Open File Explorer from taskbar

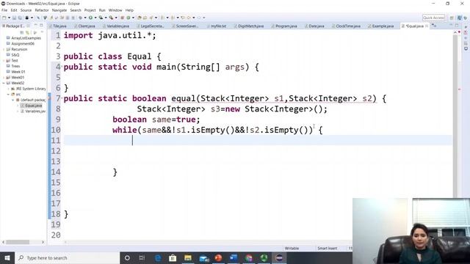pyautogui.click(x=188, y=257)
